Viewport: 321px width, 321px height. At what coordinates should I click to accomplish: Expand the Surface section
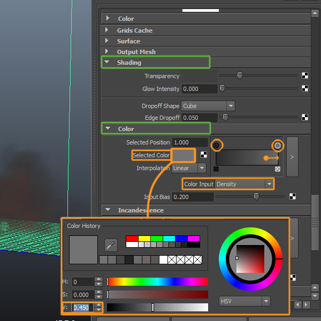[106, 41]
